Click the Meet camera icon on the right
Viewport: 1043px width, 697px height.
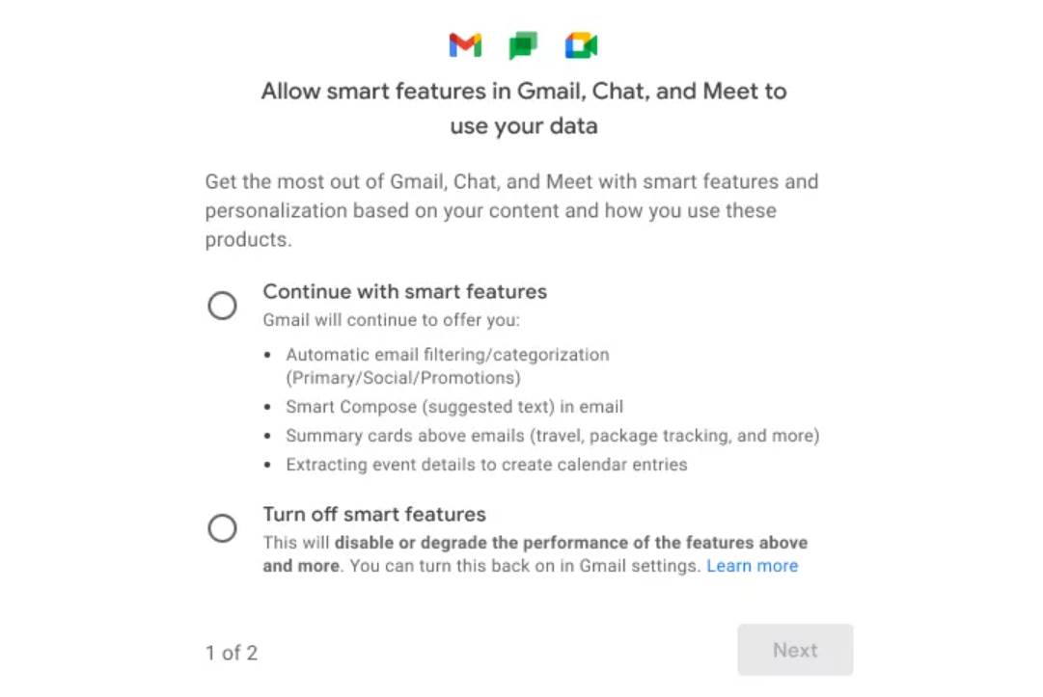coord(580,45)
